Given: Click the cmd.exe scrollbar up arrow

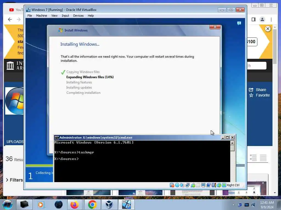Looking at the screenshot, I should (x=232, y=143).
